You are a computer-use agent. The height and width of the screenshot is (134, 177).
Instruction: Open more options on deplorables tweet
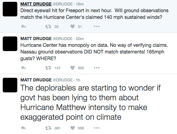(x=97, y=128)
